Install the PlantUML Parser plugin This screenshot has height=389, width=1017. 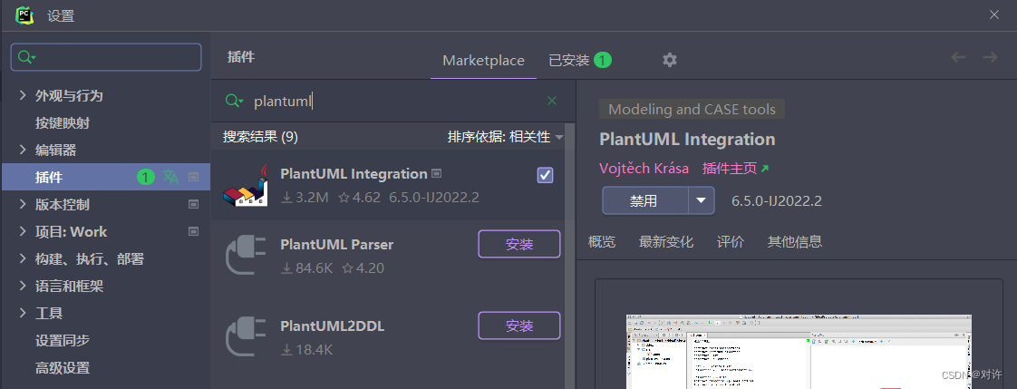click(x=518, y=244)
